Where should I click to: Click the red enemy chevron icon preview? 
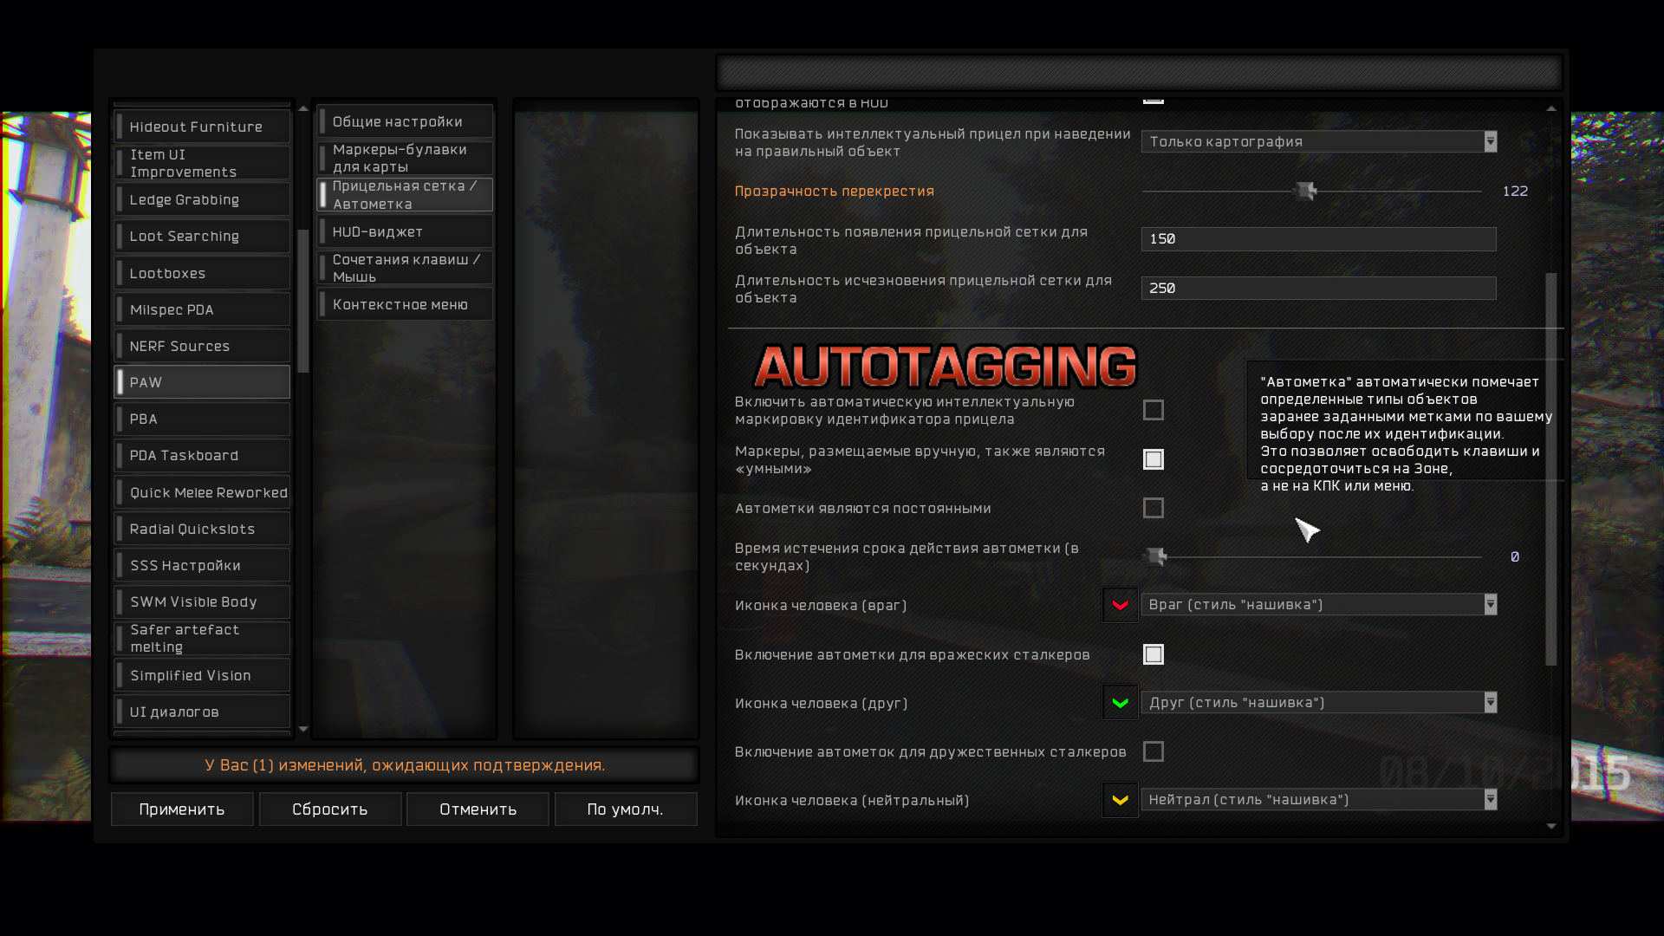pyautogui.click(x=1120, y=605)
